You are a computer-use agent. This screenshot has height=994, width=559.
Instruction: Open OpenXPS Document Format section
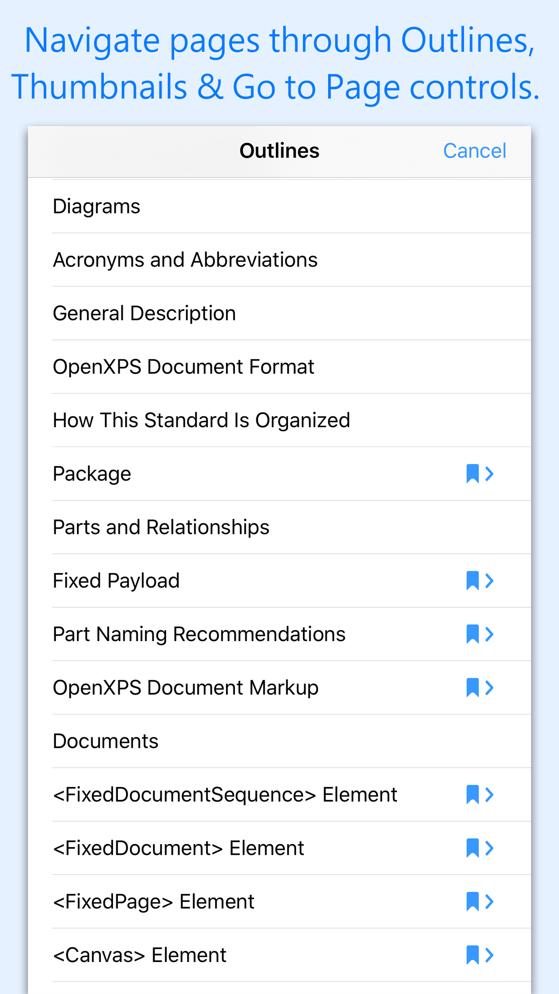(x=184, y=367)
